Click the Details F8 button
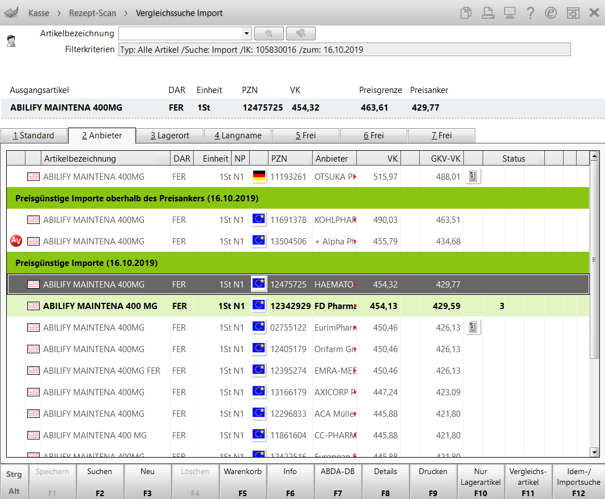The height and width of the screenshot is (499, 605). click(x=385, y=481)
